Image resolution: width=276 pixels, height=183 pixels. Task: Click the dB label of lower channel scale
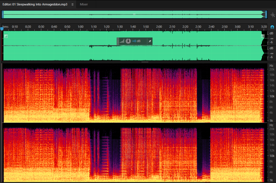271,48
